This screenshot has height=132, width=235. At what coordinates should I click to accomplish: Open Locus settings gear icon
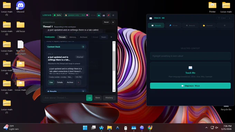[x=113, y=15]
